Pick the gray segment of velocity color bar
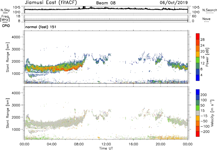 click(x=198, y=113)
